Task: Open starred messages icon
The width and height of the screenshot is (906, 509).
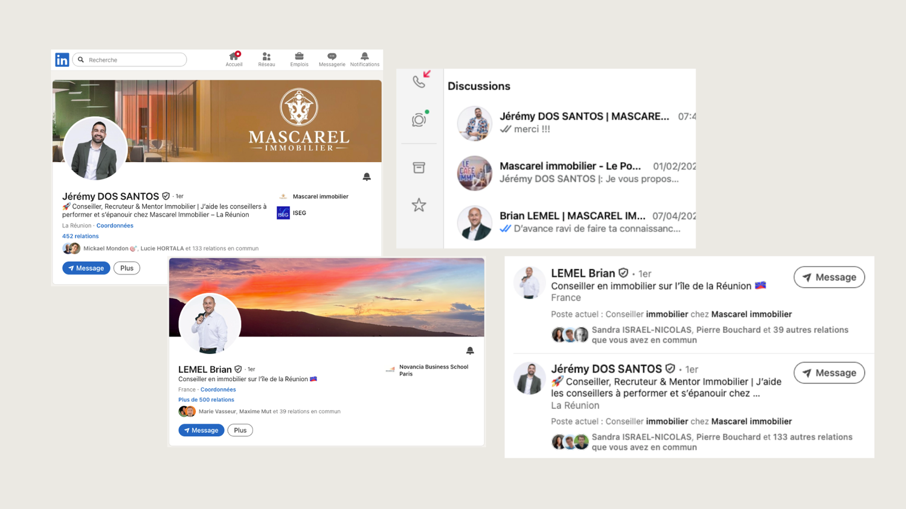Action: [419, 205]
